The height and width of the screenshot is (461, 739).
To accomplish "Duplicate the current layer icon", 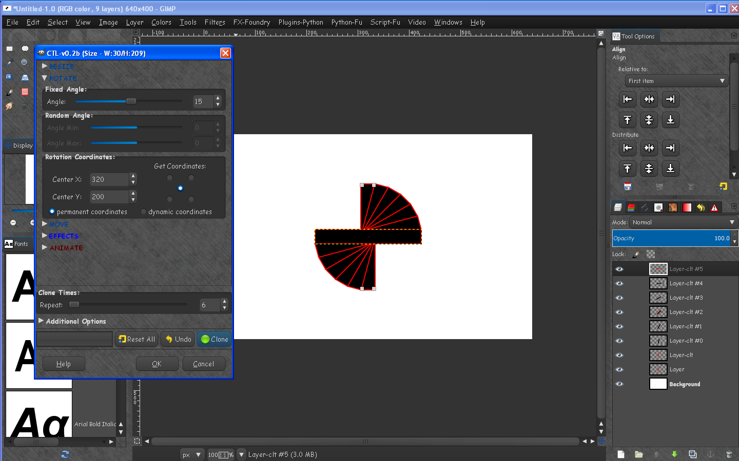I will [x=693, y=454].
